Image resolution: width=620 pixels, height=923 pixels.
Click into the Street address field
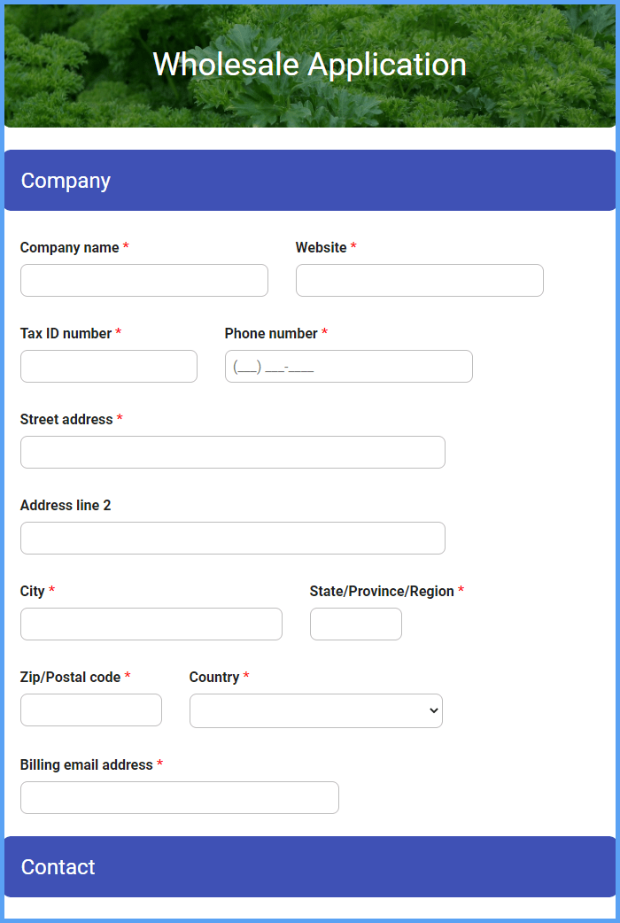click(x=233, y=452)
